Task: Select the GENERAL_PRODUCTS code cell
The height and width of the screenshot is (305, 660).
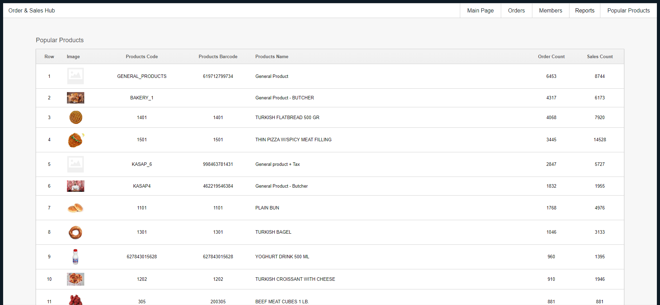Action: (142, 76)
